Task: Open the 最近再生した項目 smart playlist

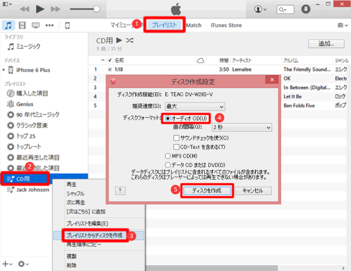Action: 33,158
